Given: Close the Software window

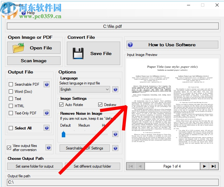Looking at the screenshot, I should coord(217,5).
